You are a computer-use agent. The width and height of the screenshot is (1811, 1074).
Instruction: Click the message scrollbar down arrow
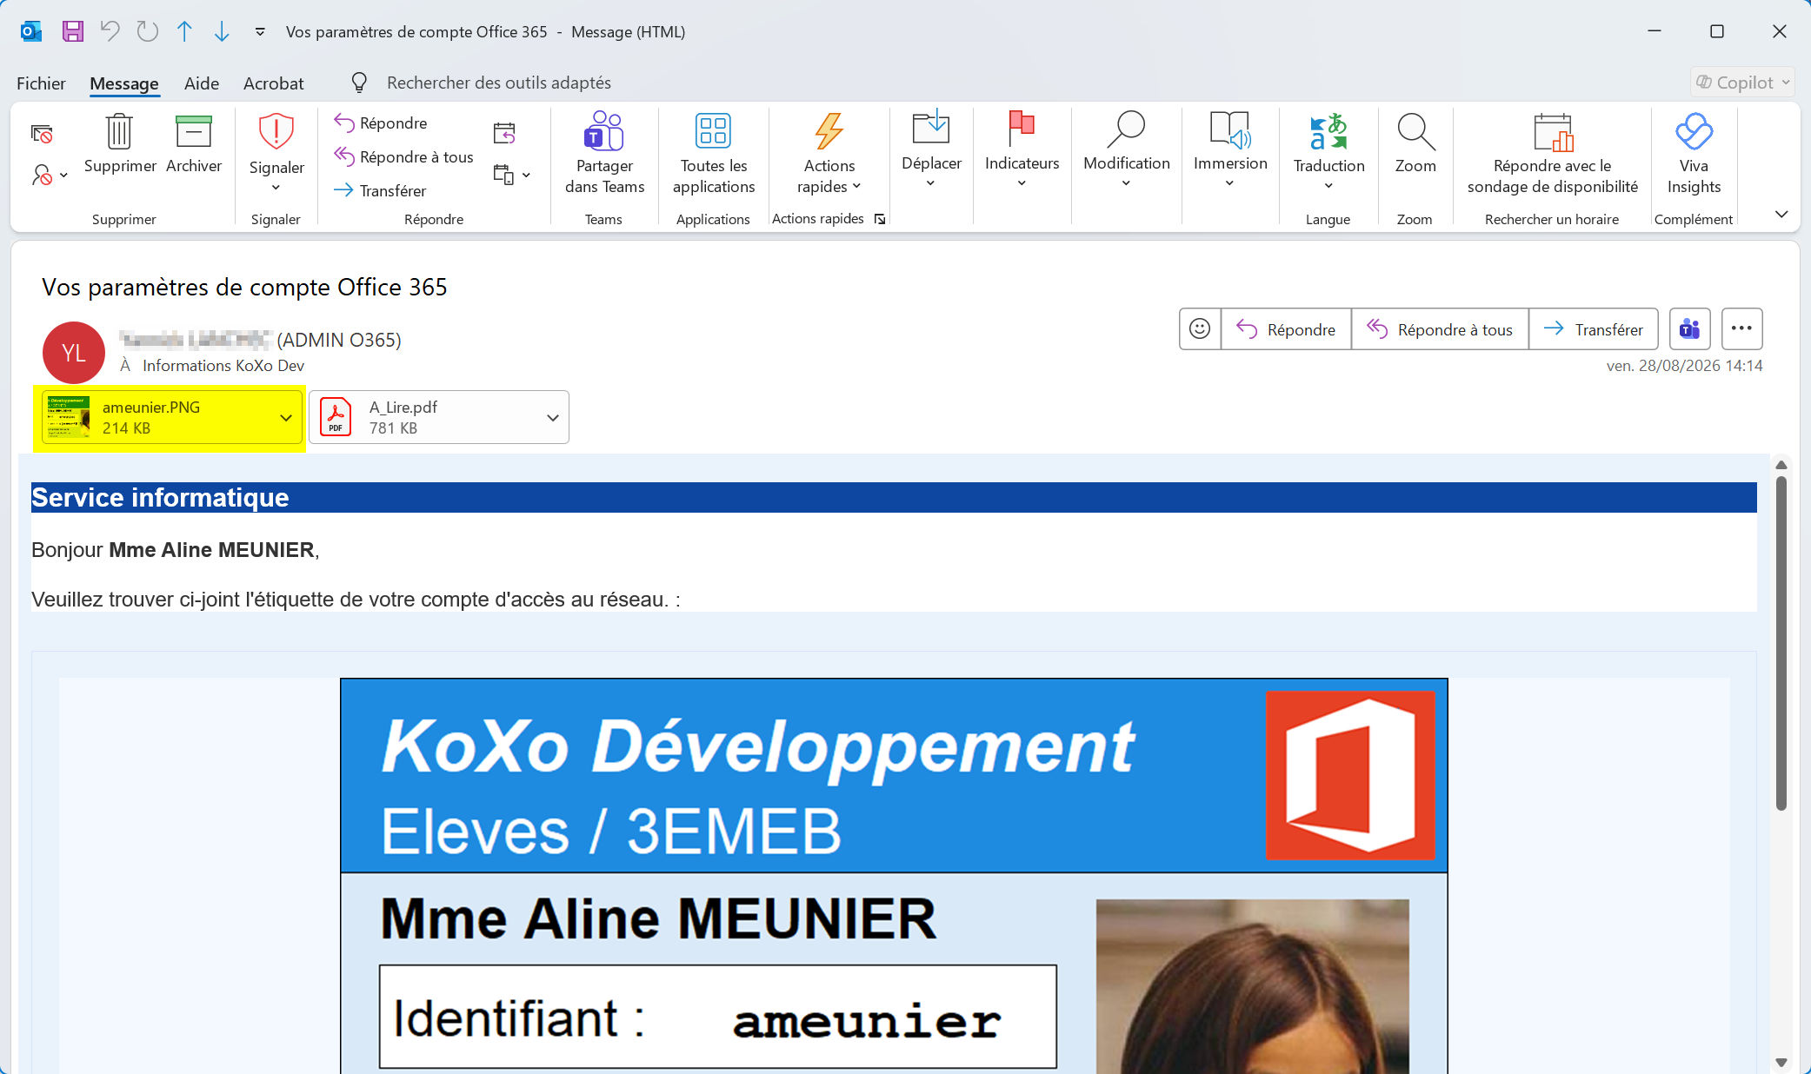click(1781, 1062)
